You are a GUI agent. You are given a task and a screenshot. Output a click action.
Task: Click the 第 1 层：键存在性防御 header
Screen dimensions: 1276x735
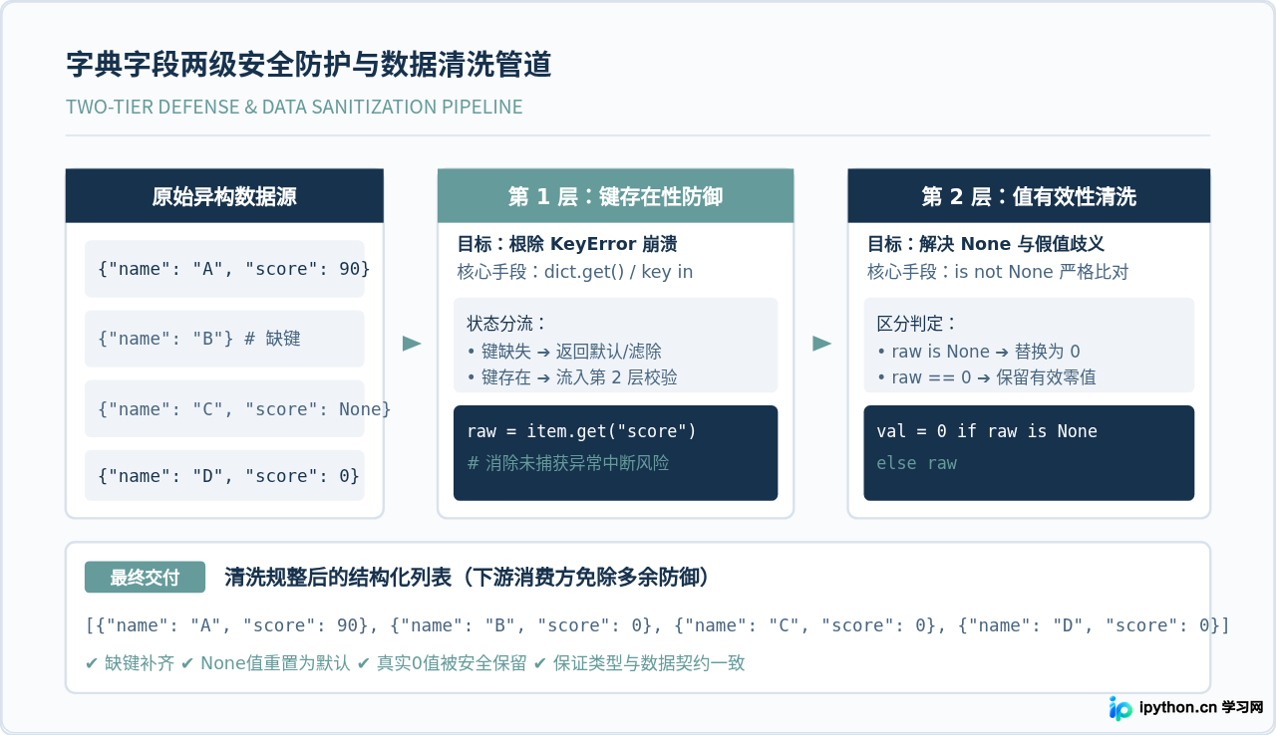615,196
